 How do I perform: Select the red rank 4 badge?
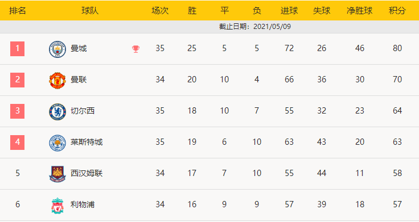(18, 143)
